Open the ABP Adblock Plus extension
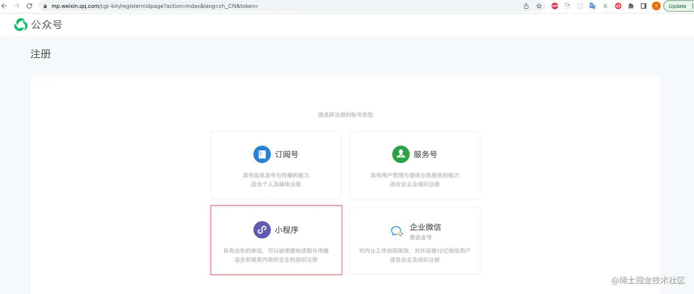The height and width of the screenshot is (294, 694). tap(554, 6)
